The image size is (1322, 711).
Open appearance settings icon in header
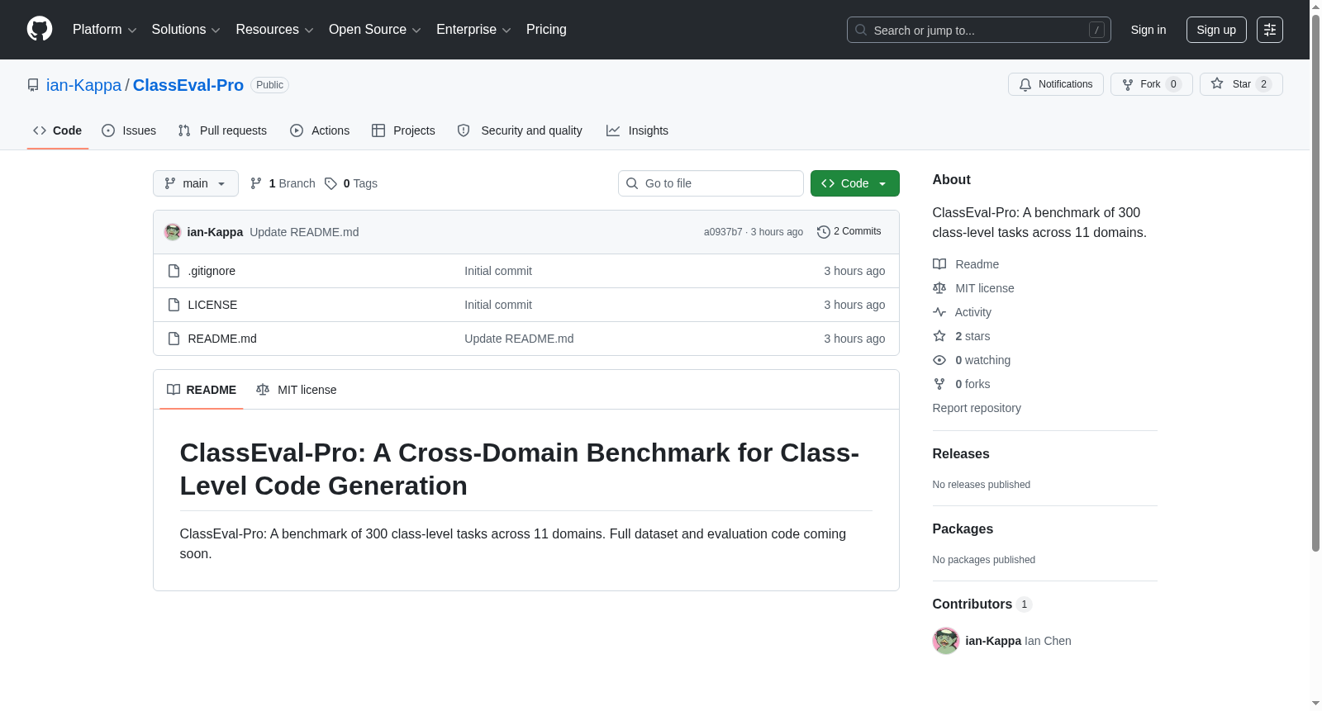coord(1270,30)
